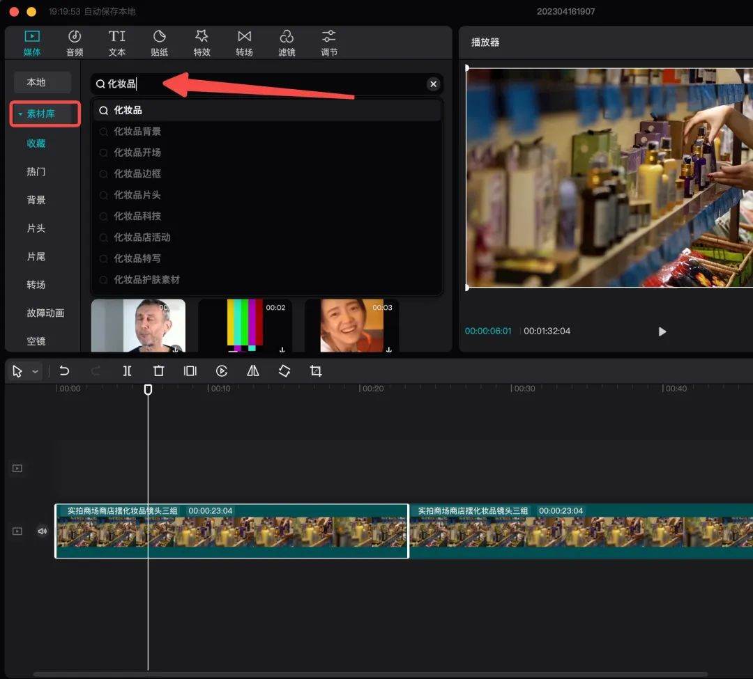The width and height of the screenshot is (753, 679).
Task: Download the color bars clip
Action: (282, 350)
